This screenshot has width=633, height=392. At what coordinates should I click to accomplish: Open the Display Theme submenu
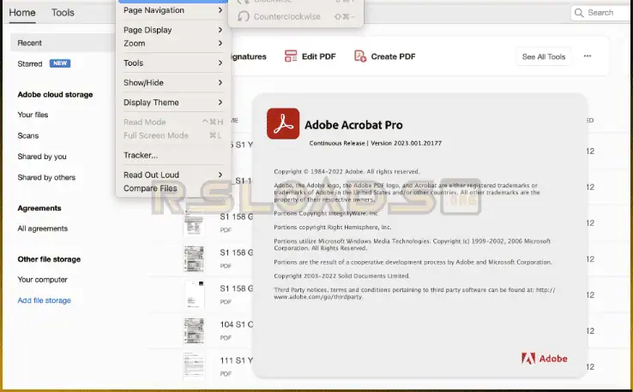pyautogui.click(x=173, y=103)
